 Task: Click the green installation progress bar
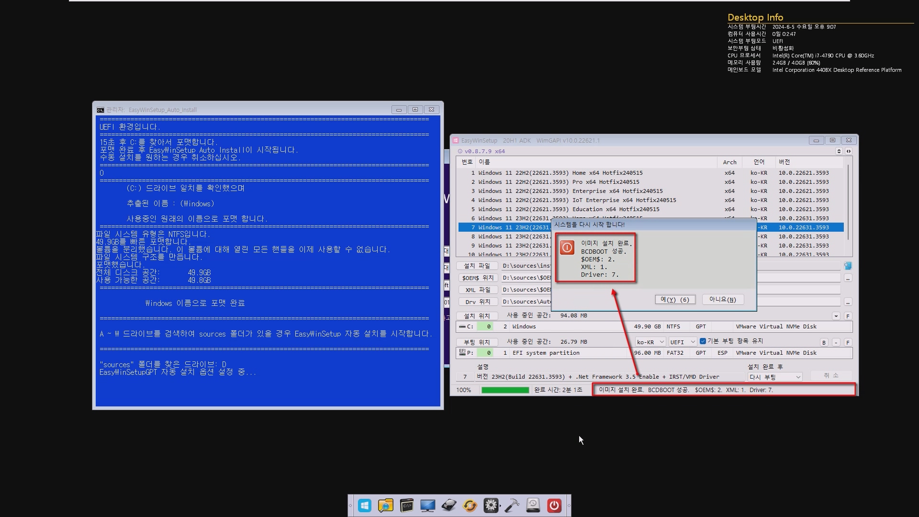coord(505,390)
